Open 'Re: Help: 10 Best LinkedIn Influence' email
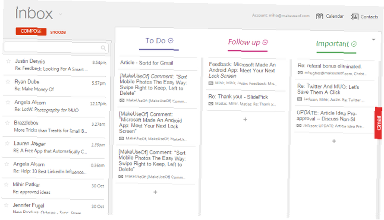Image resolution: width=384 pixels, height=220 pixels. [54, 168]
